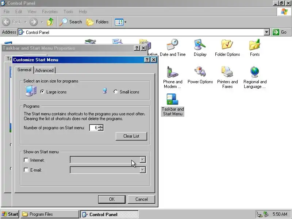This screenshot has height=219, width=292.
Task: Open the Regional and Language icon
Action: (255, 77)
